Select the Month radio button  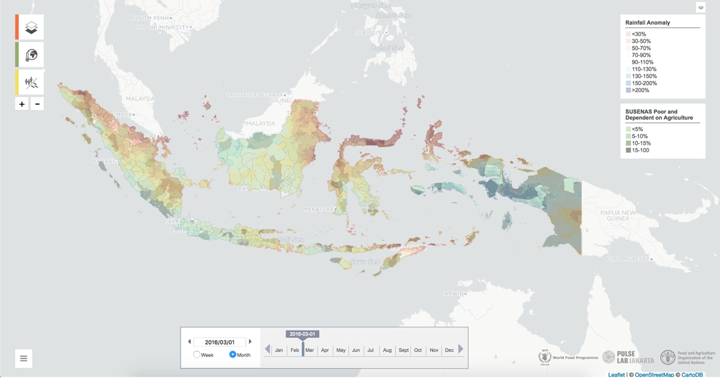tap(233, 355)
